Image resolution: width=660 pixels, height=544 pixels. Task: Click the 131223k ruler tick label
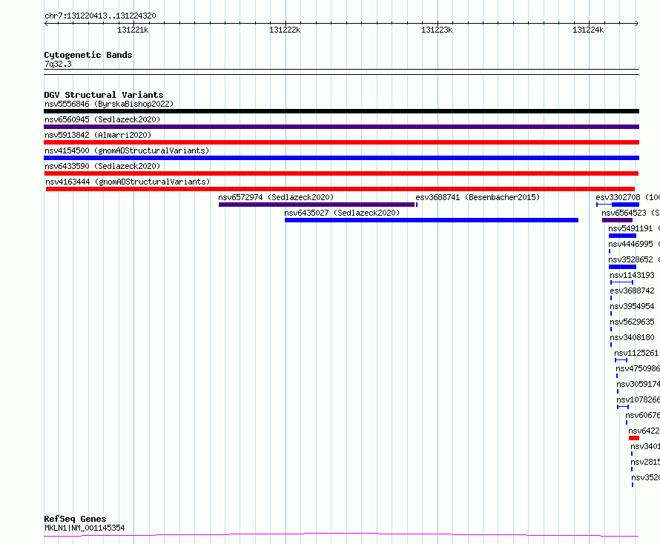point(437,30)
